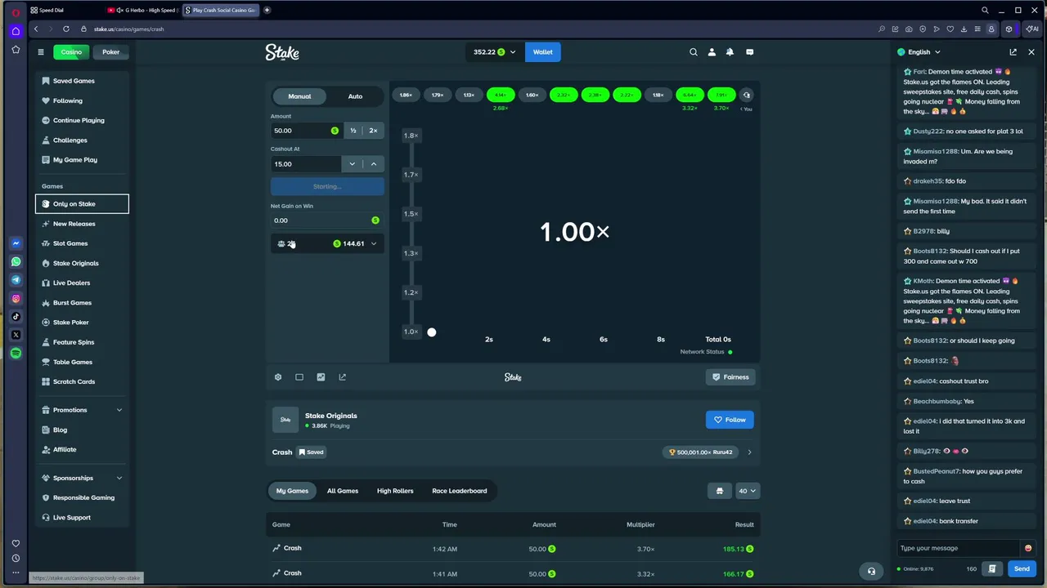Expand the big win 500,001.00× arrow
1047x588 pixels.
click(x=749, y=452)
